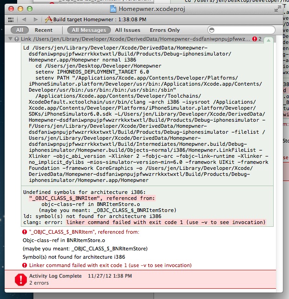Click error icon beside Linker command failed
The height and width of the screenshot is (299, 289).
tap(25, 265)
